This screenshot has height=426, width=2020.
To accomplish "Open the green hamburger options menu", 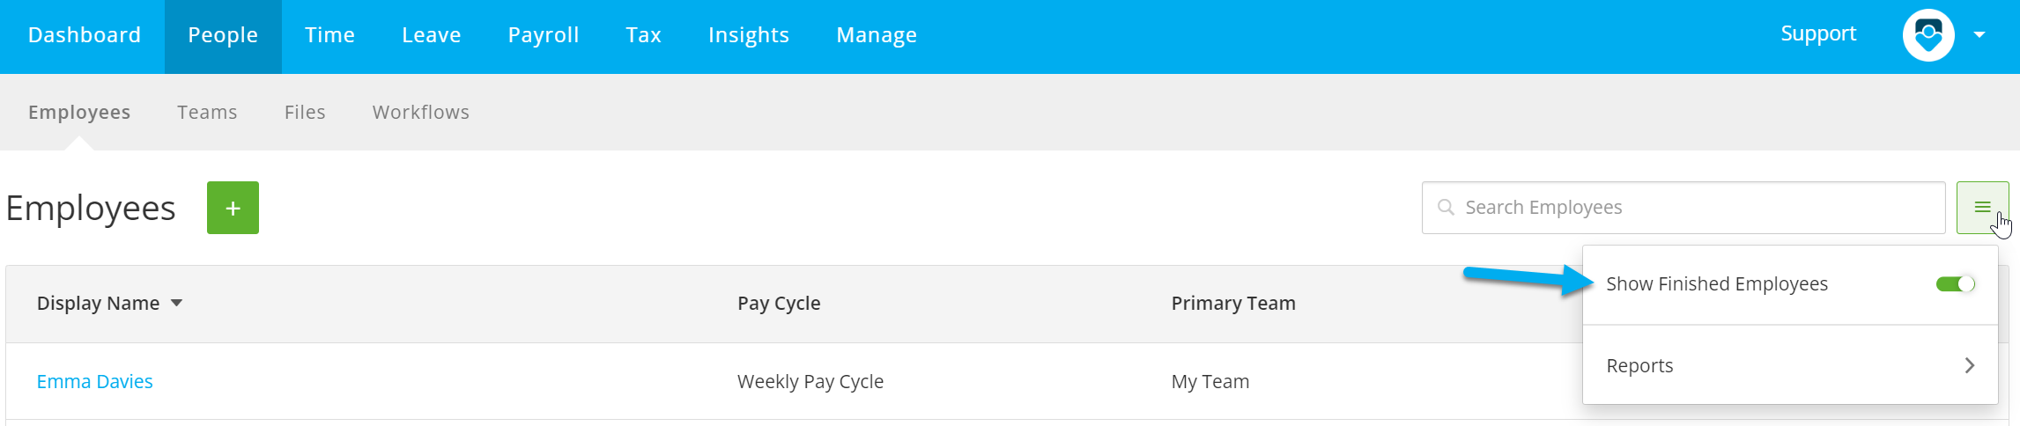I will point(1982,208).
